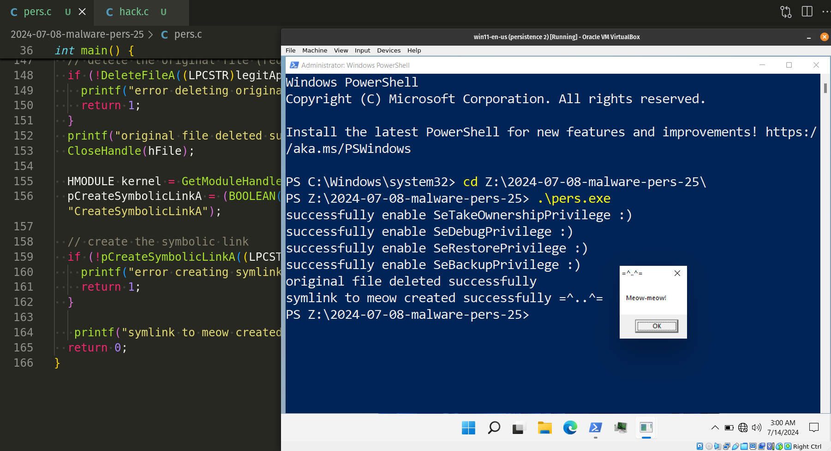Click VirtualBox display settings indicator
This screenshot has width=831, height=451.
coord(753,446)
